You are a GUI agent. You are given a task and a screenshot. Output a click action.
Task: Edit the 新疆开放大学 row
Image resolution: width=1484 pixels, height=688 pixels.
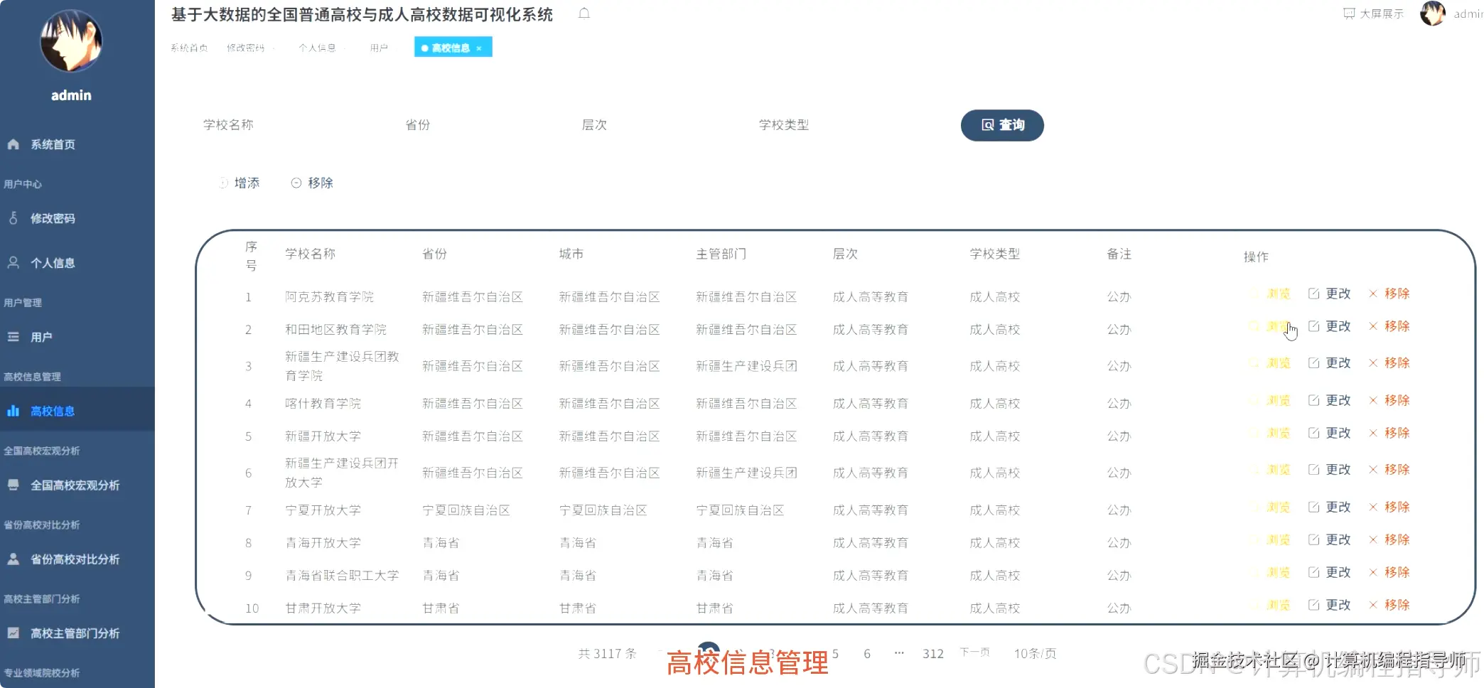1330,433
